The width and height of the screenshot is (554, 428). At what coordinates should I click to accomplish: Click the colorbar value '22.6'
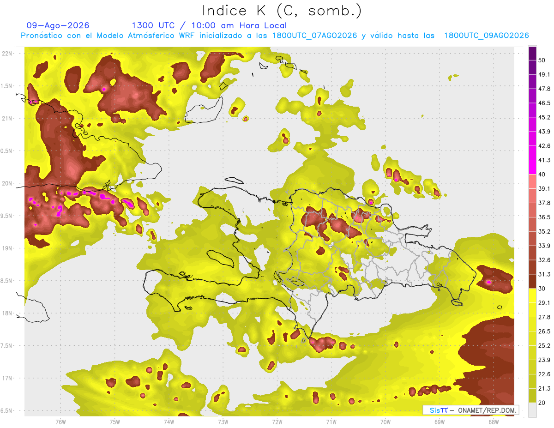[x=544, y=374]
